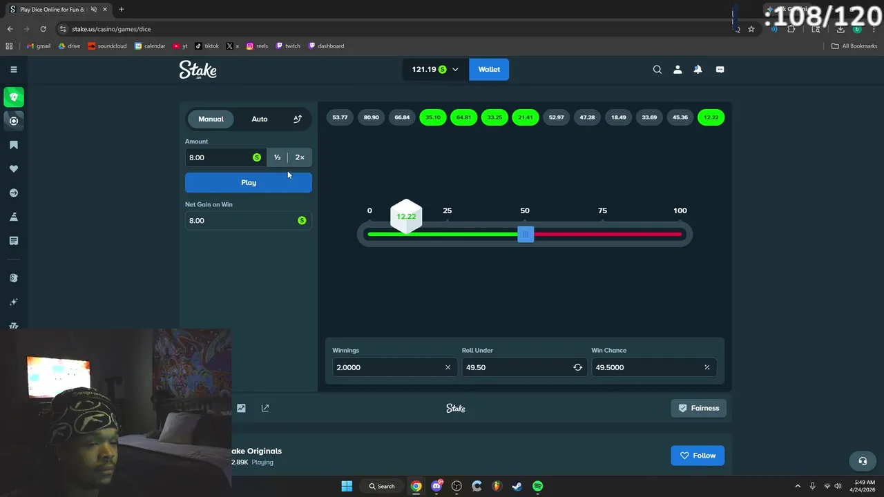Clear the Winnings multiplier with the X

448,367
